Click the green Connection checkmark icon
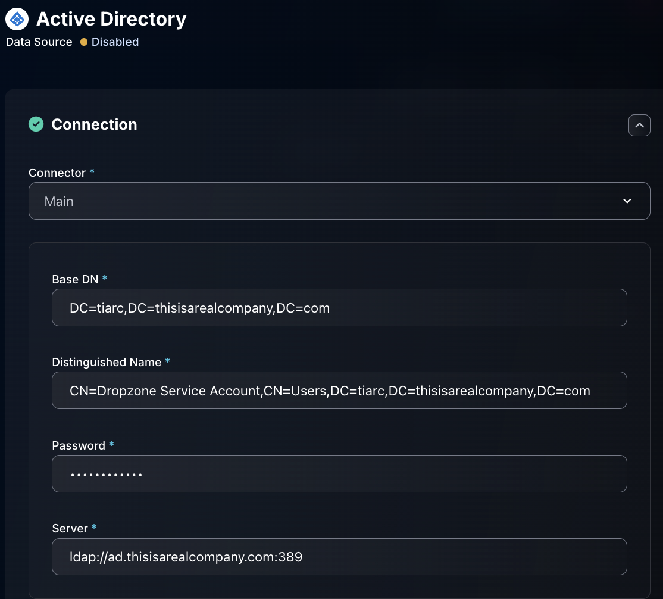Screen dimensions: 663x599 click(x=36, y=124)
